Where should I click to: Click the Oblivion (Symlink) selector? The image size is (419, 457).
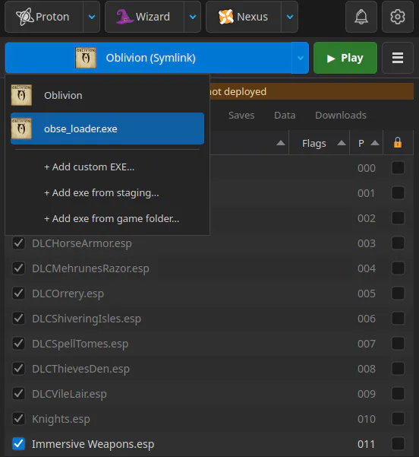pyautogui.click(x=149, y=58)
